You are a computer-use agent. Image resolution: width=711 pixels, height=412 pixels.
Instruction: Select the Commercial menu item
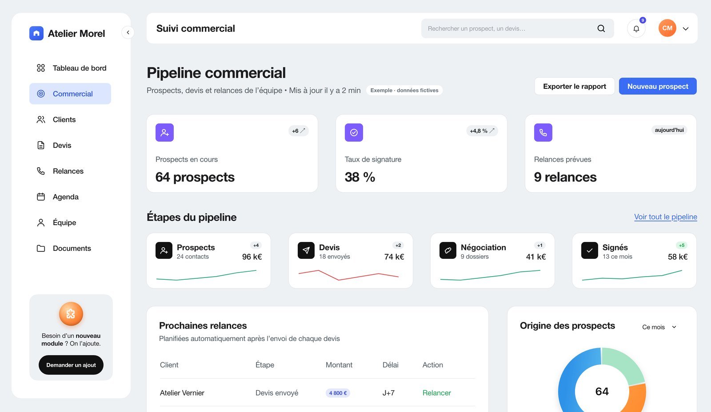click(x=70, y=94)
